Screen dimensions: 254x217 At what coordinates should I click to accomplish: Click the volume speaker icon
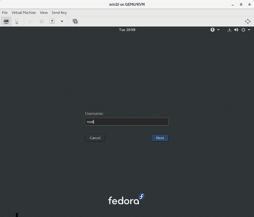(x=236, y=30)
